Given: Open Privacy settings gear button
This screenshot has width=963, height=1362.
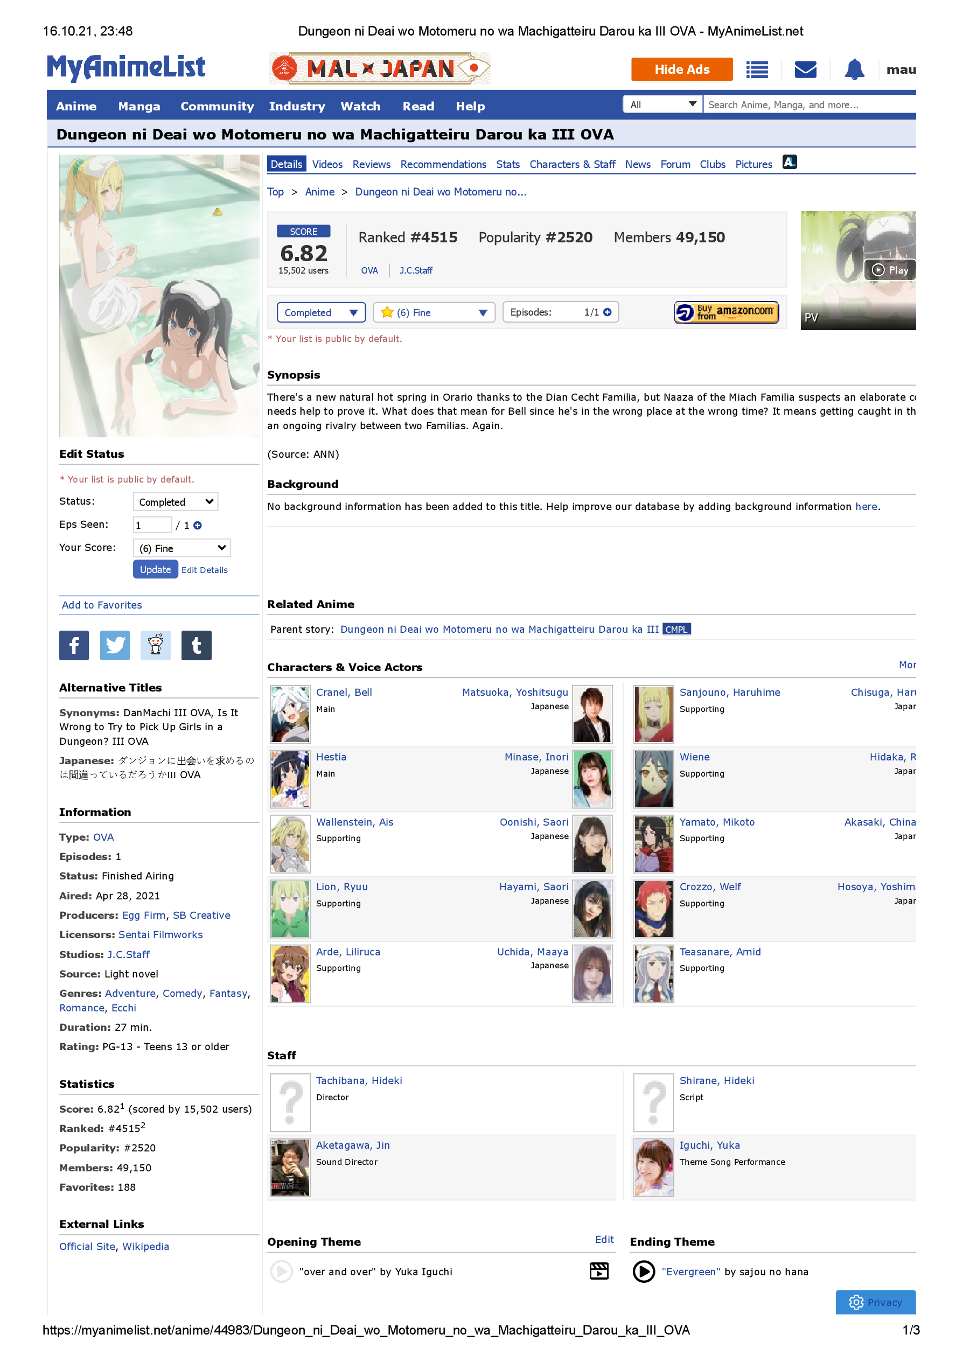Looking at the screenshot, I should point(876,1303).
